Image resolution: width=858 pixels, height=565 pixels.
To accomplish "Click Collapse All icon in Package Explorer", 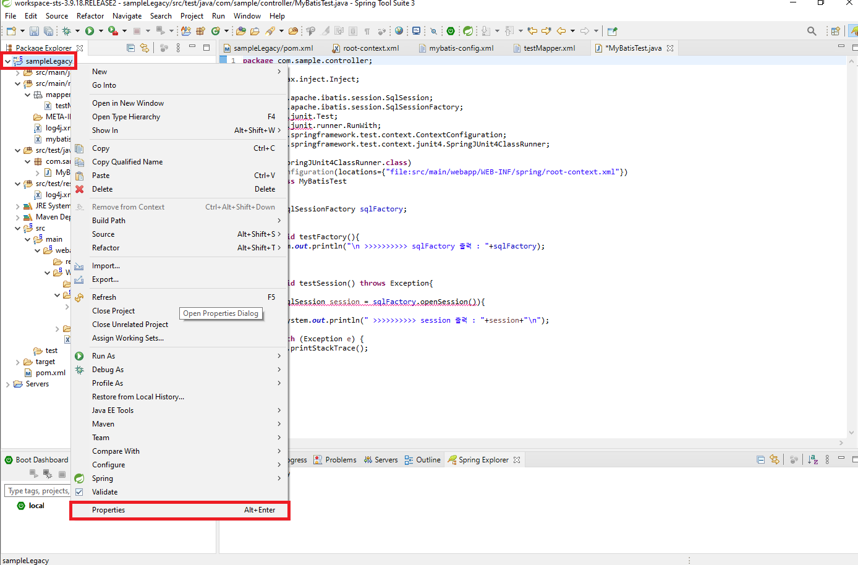I will (x=130, y=48).
